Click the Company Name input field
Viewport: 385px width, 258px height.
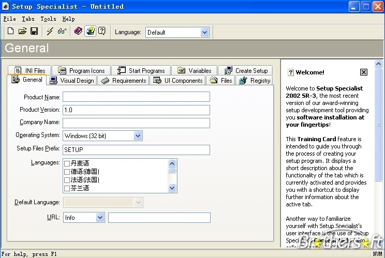click(x=136, y=123)
